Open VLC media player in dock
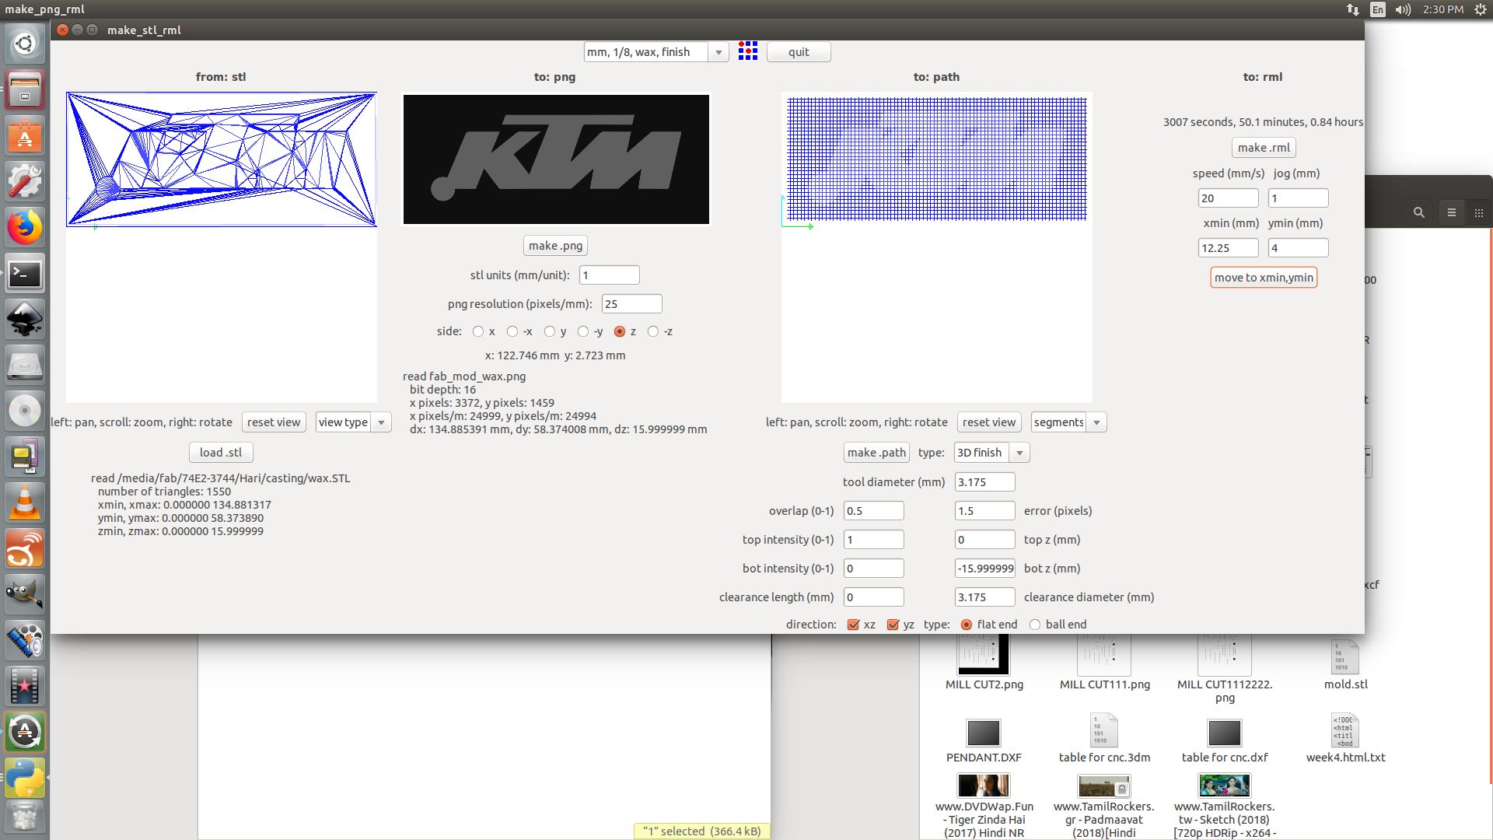This screenshot has width=1493, height=840. coord(25,502)
